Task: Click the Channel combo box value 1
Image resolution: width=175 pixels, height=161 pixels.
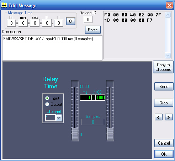Action: point(51,118)
